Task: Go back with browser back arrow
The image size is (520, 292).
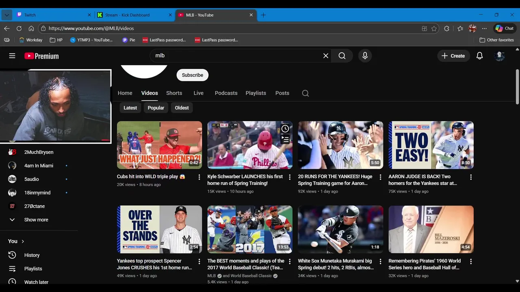Action: tap(6, 28)
